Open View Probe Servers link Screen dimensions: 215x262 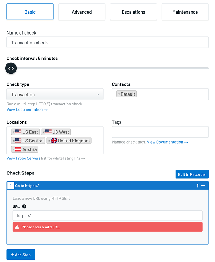pyautogui.click(x=24, y=158)
